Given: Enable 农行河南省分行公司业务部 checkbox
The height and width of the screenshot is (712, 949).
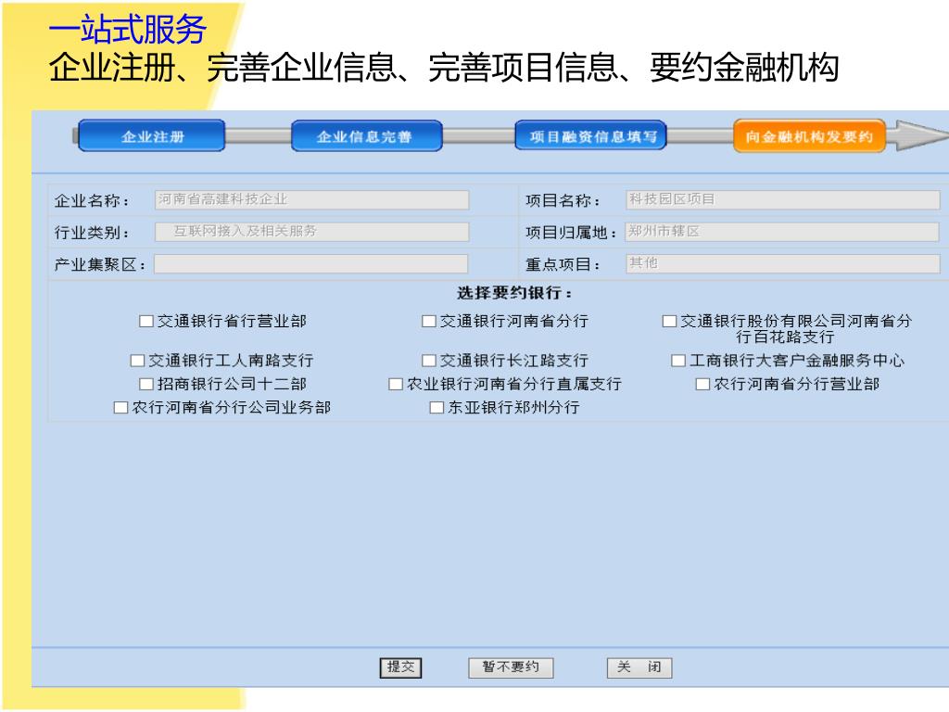Looking at the screenshot, I should (x=120, y=408).
